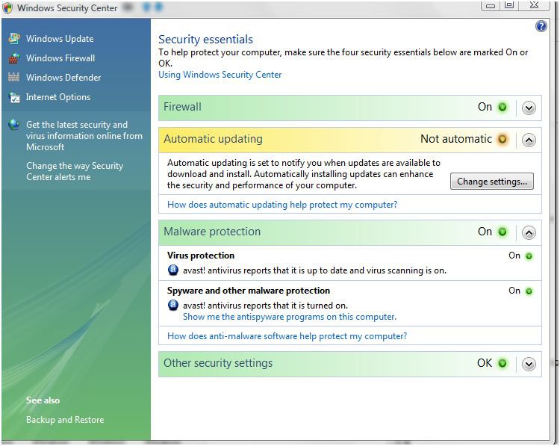Collapse the Automatic updating section chevron
Screen dimensions: 560x446
pos(529,140)
